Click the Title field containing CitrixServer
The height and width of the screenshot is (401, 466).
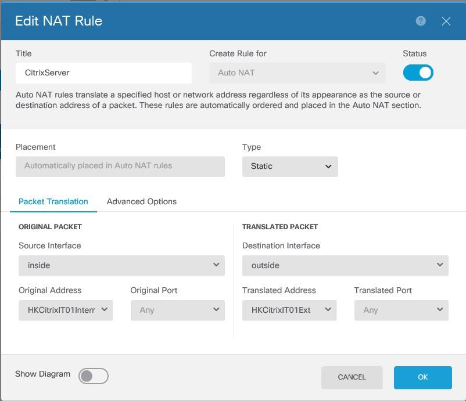[x=103, y=73]
